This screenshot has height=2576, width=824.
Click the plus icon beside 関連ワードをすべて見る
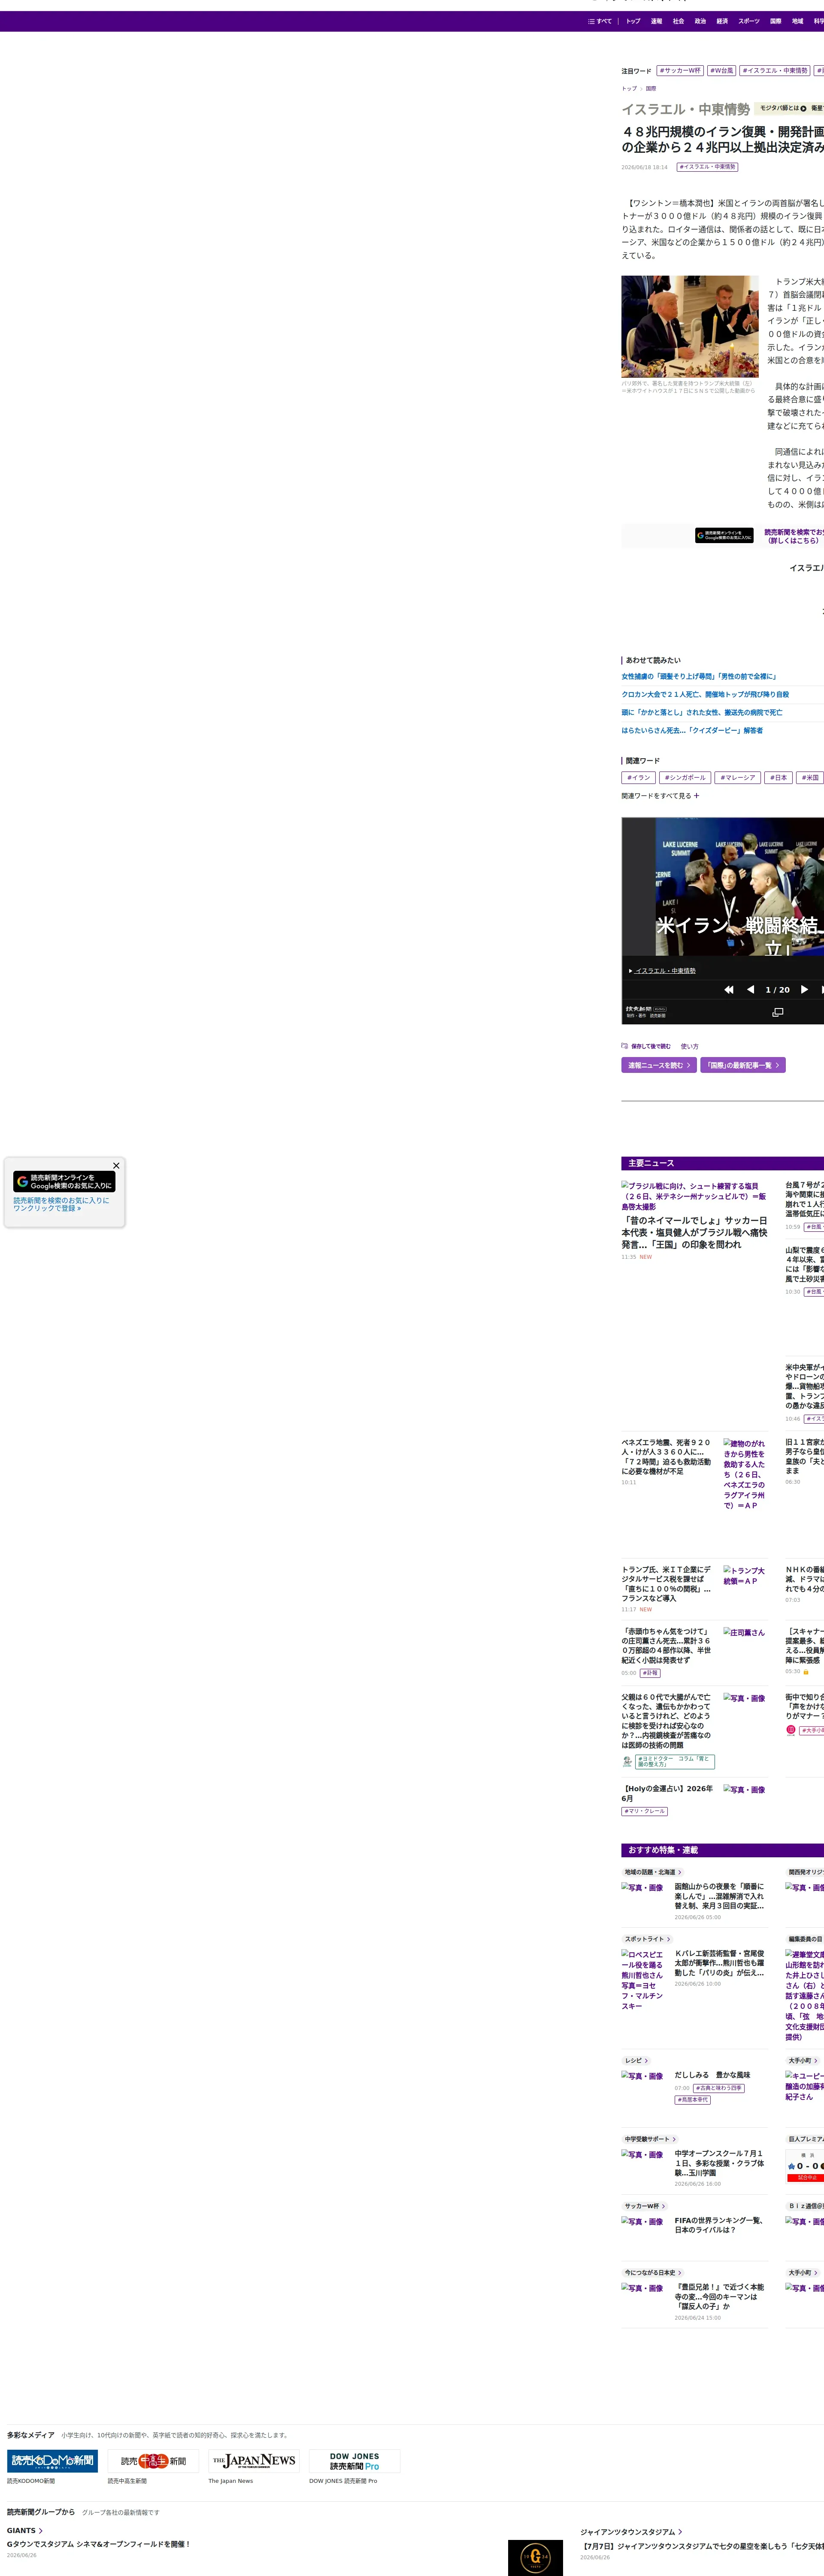coord(697,796)
